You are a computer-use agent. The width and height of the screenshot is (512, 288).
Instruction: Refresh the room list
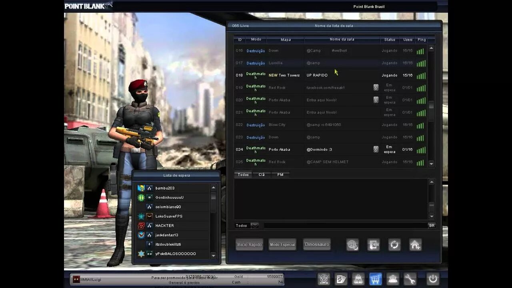click(x=394, y=244)
